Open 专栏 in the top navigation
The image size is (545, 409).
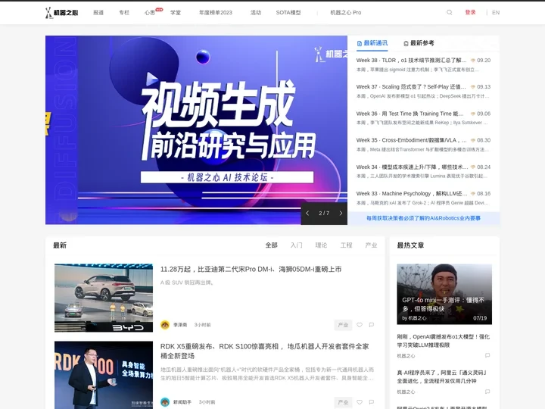click(x=124, y=13)
